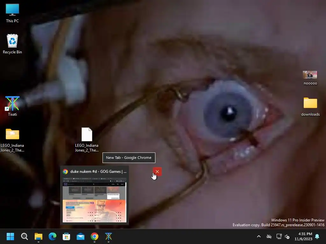Click the Google Chrome taskbar icon
Screen dimensions: 326x244
(94, 236)
